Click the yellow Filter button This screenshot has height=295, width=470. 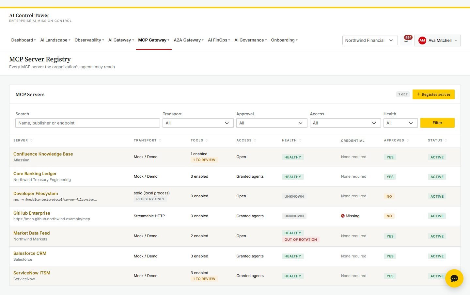pos(437,123)
